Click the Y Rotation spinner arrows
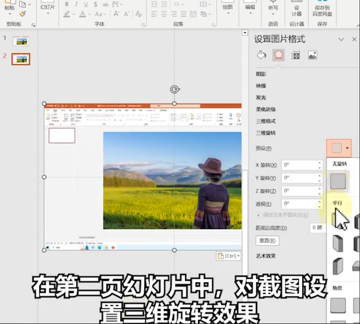360x324 pixels. coord(319,178)
